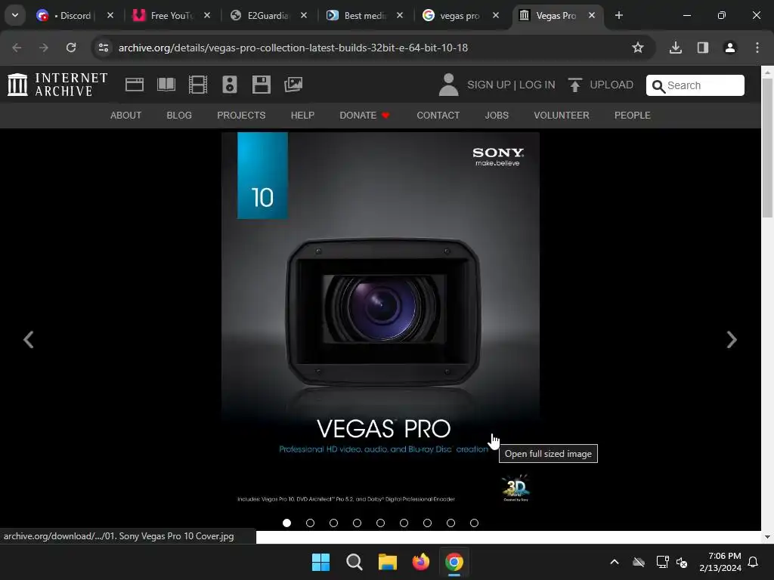The height and width of the screenshot is (580, 774).
Task: Open a new browser tab
Action: [619, 15]
